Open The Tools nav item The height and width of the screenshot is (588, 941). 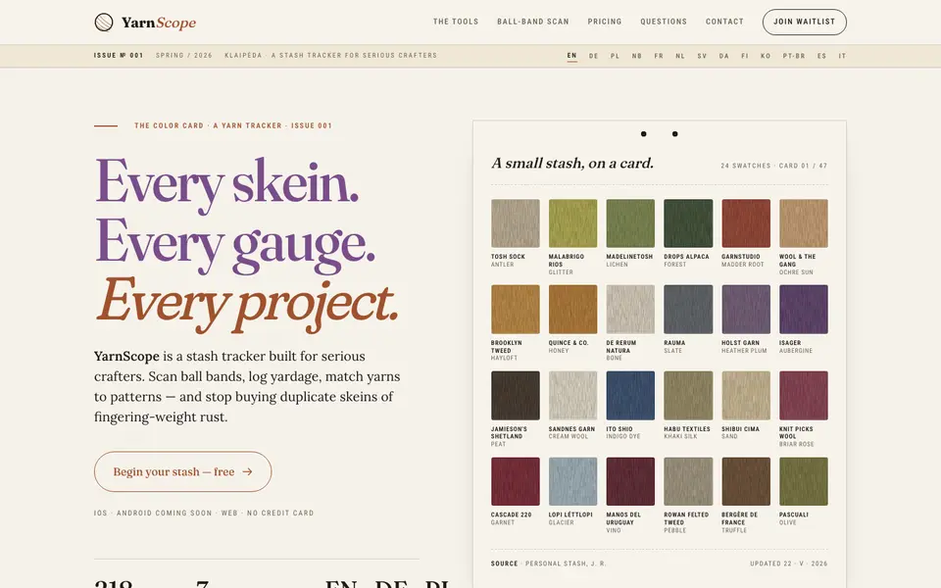click(456, 22)
